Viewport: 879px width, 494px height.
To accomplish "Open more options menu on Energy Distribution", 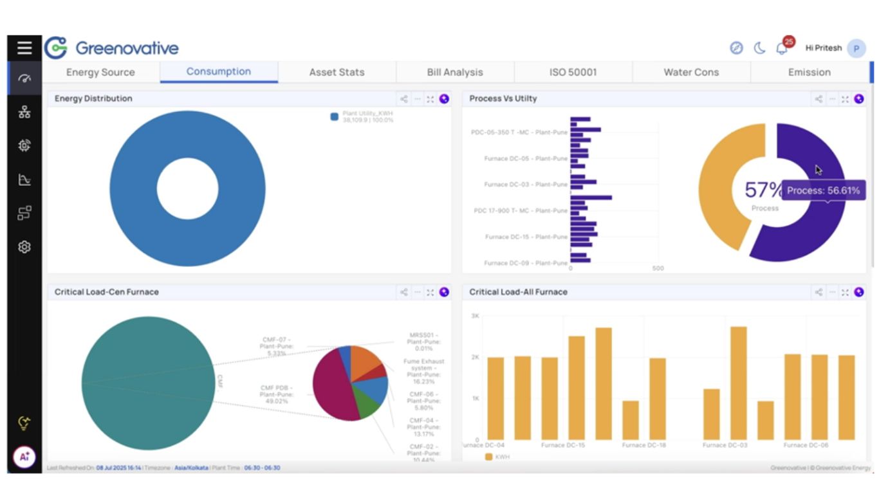I will (417, 99).
